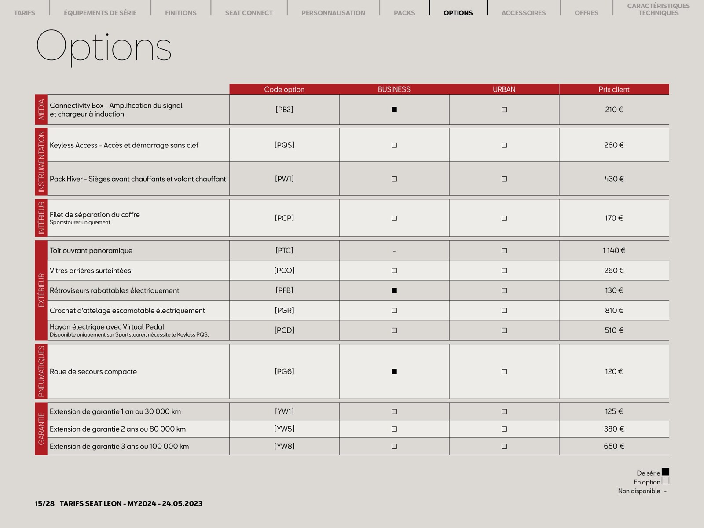
Task: Select the OPTIONS tab
Action: click(x=458, y=13)
